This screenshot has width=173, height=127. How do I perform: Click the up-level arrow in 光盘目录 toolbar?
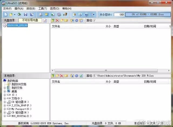[x=53, y=20]
